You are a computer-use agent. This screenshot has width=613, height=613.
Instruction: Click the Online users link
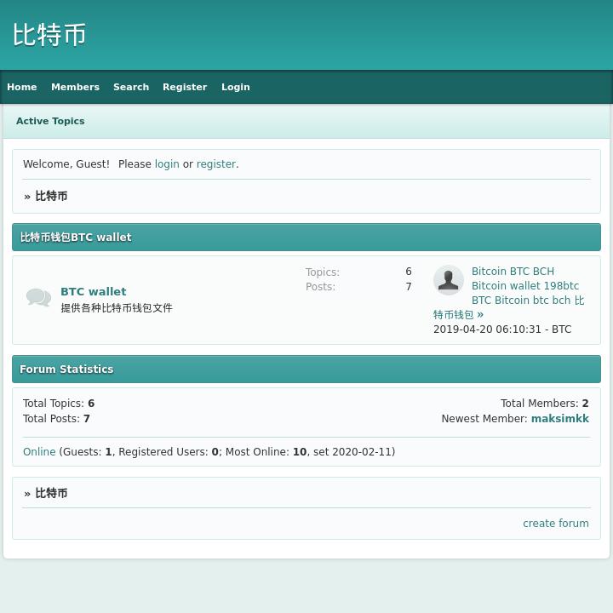[39, 452]
